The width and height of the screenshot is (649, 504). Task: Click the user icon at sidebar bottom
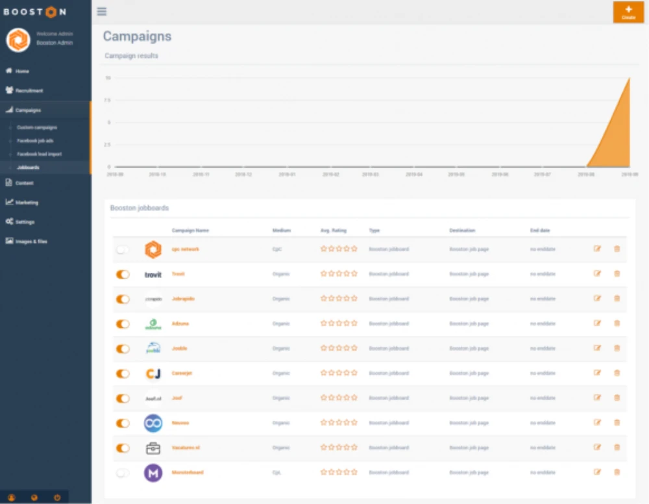pyautogui.click(x=12, y=498)
